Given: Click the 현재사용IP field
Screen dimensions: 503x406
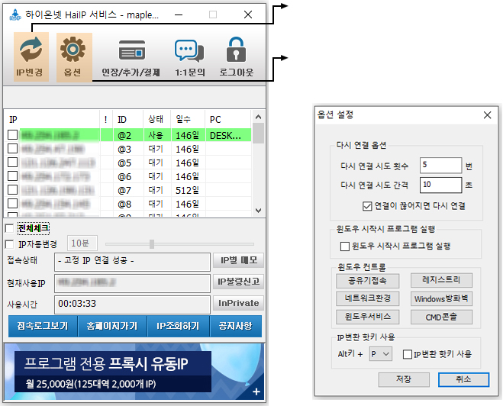Looking at the screenshot, I should click(x=132, y=283).
